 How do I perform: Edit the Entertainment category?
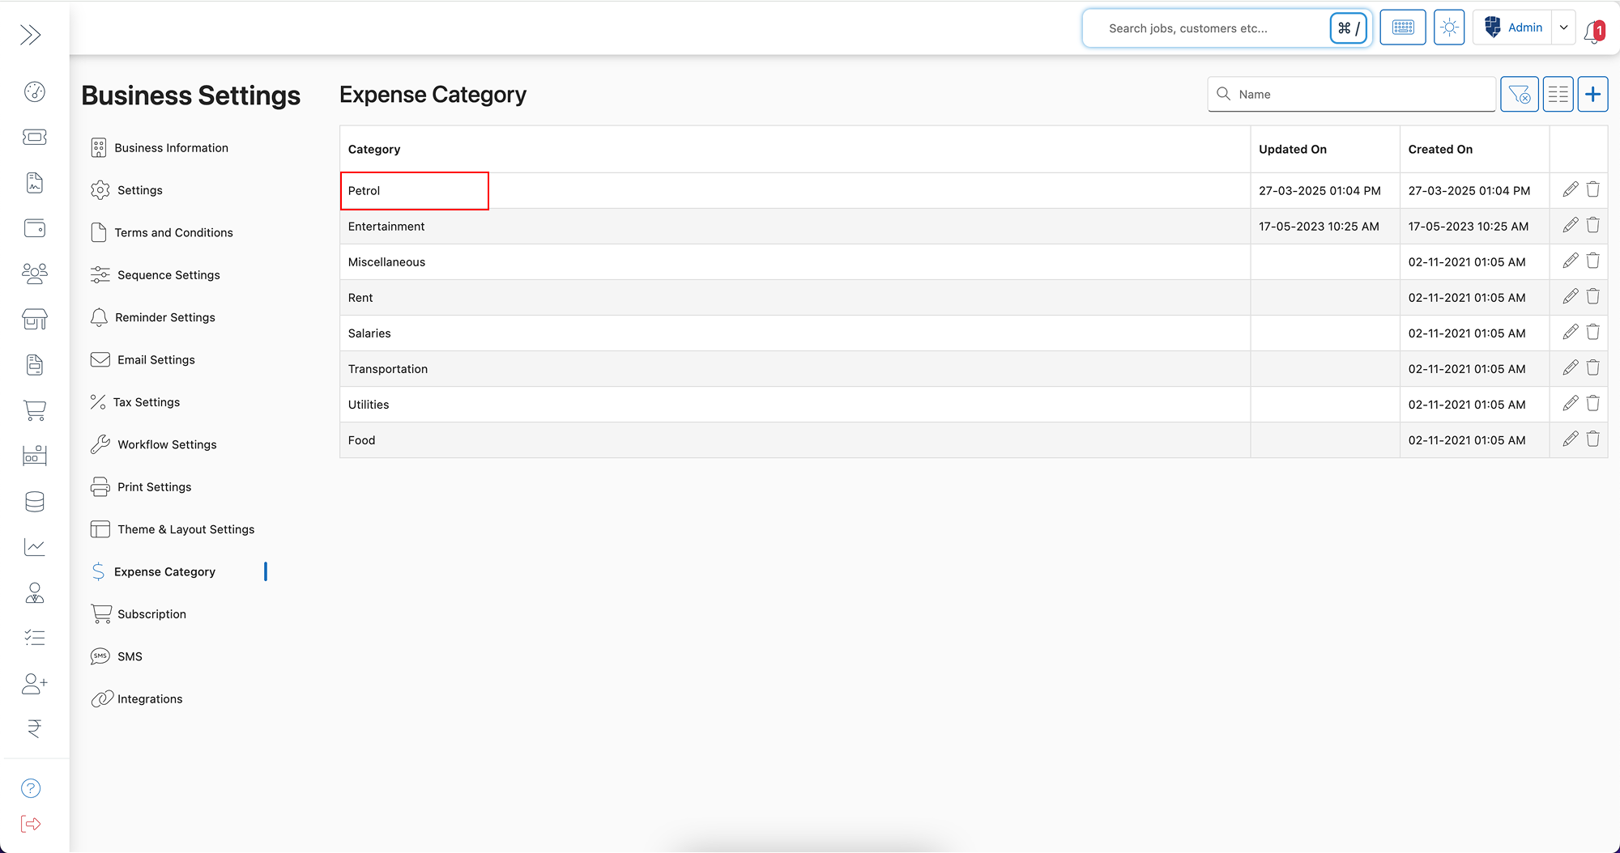1570,225
